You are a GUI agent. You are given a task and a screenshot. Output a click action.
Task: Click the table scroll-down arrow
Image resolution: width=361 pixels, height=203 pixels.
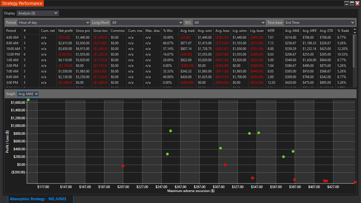click(x=355, y=33)
